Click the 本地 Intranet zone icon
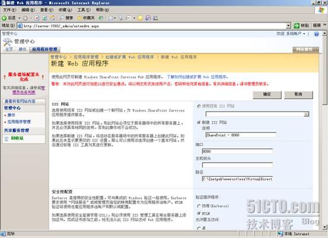This screenshot has width=328, height=238. [x=281, y=234]
